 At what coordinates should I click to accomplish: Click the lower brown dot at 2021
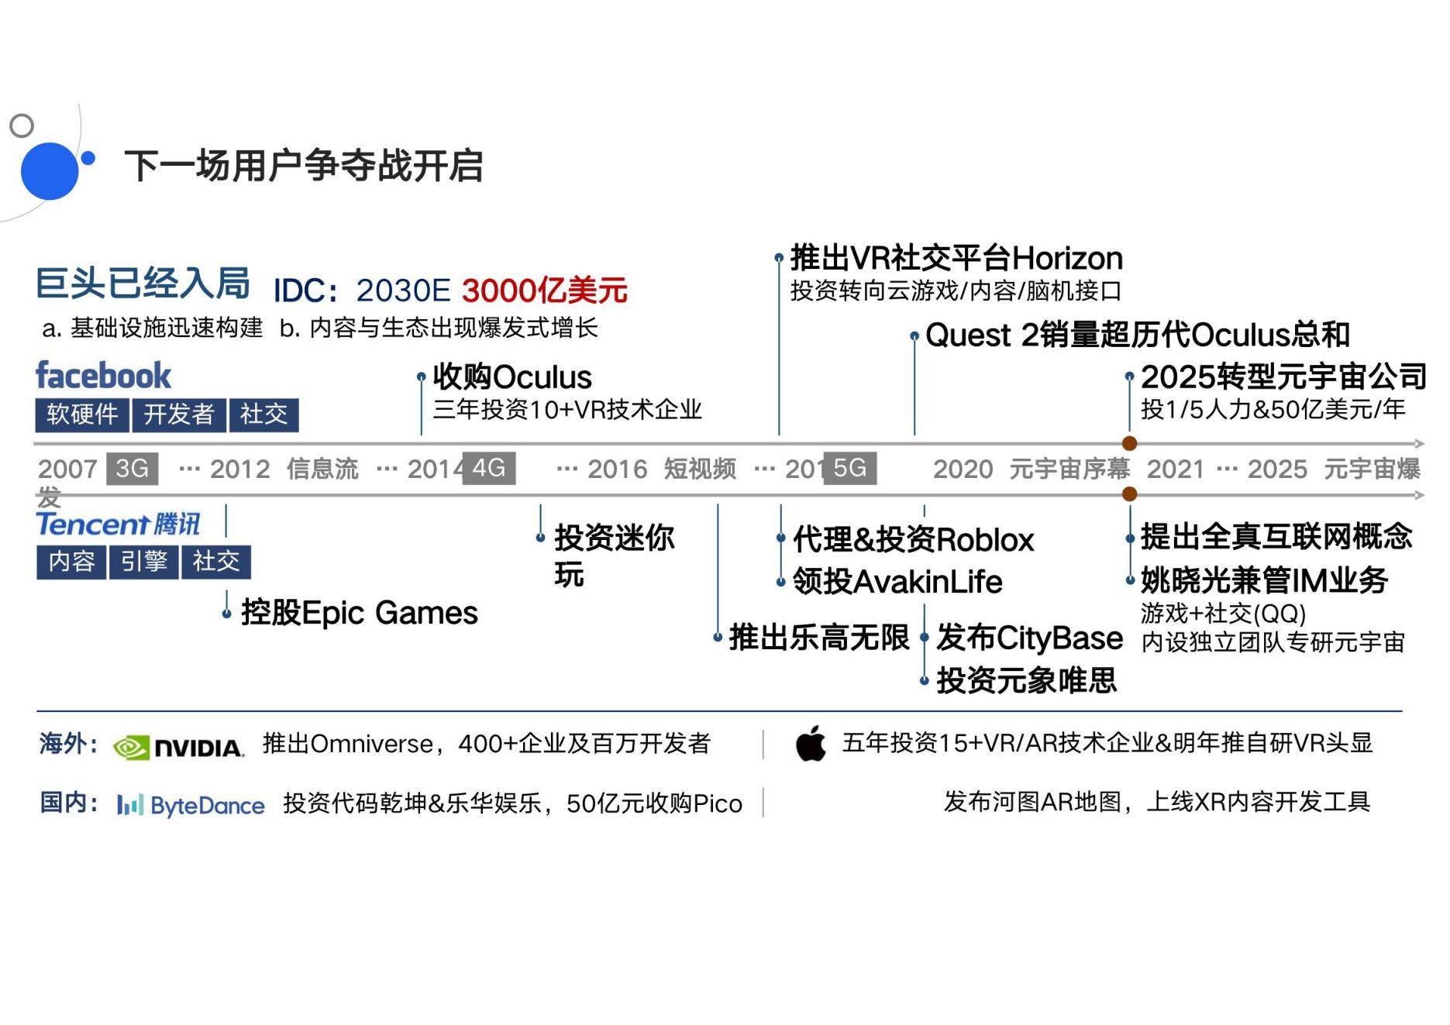(x=1130, y=494)
